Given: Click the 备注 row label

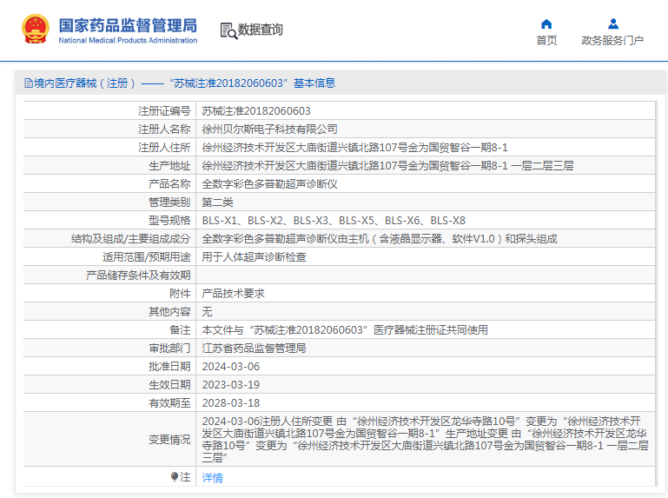Looking at the screenshot, I should coord(180,330).
